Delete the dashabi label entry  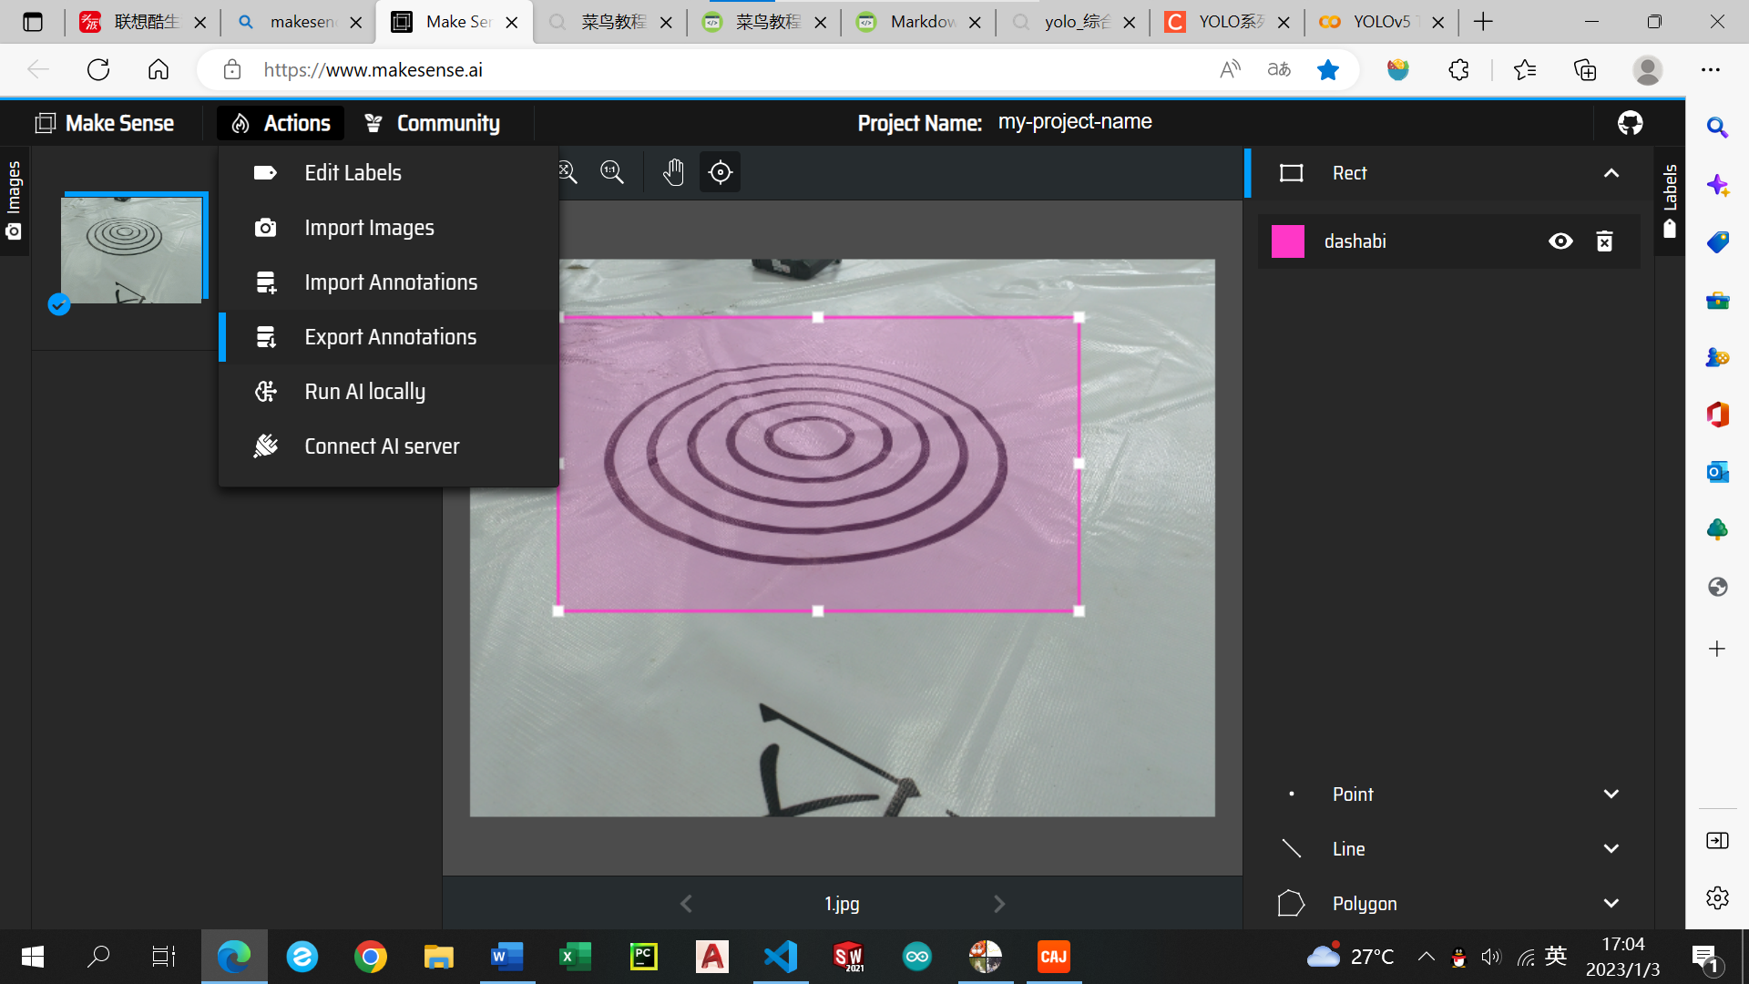(x=1604, y=241)
